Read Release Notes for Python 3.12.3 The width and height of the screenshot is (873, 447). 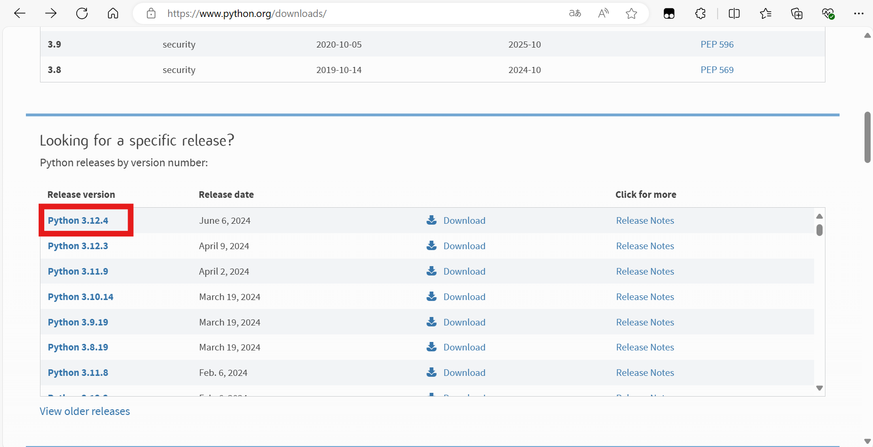point(645,246)
